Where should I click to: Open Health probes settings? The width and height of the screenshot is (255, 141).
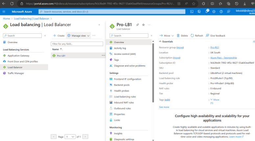click(x=121, y=91)
